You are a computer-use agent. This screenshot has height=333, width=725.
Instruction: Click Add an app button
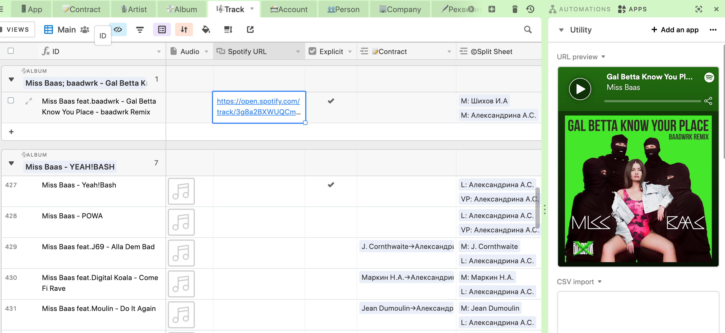click(675, 30)
